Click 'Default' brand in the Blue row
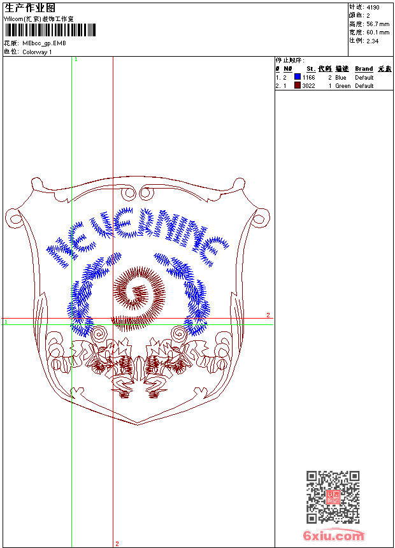This screenshot has width=395, height=548. point(364,78)
